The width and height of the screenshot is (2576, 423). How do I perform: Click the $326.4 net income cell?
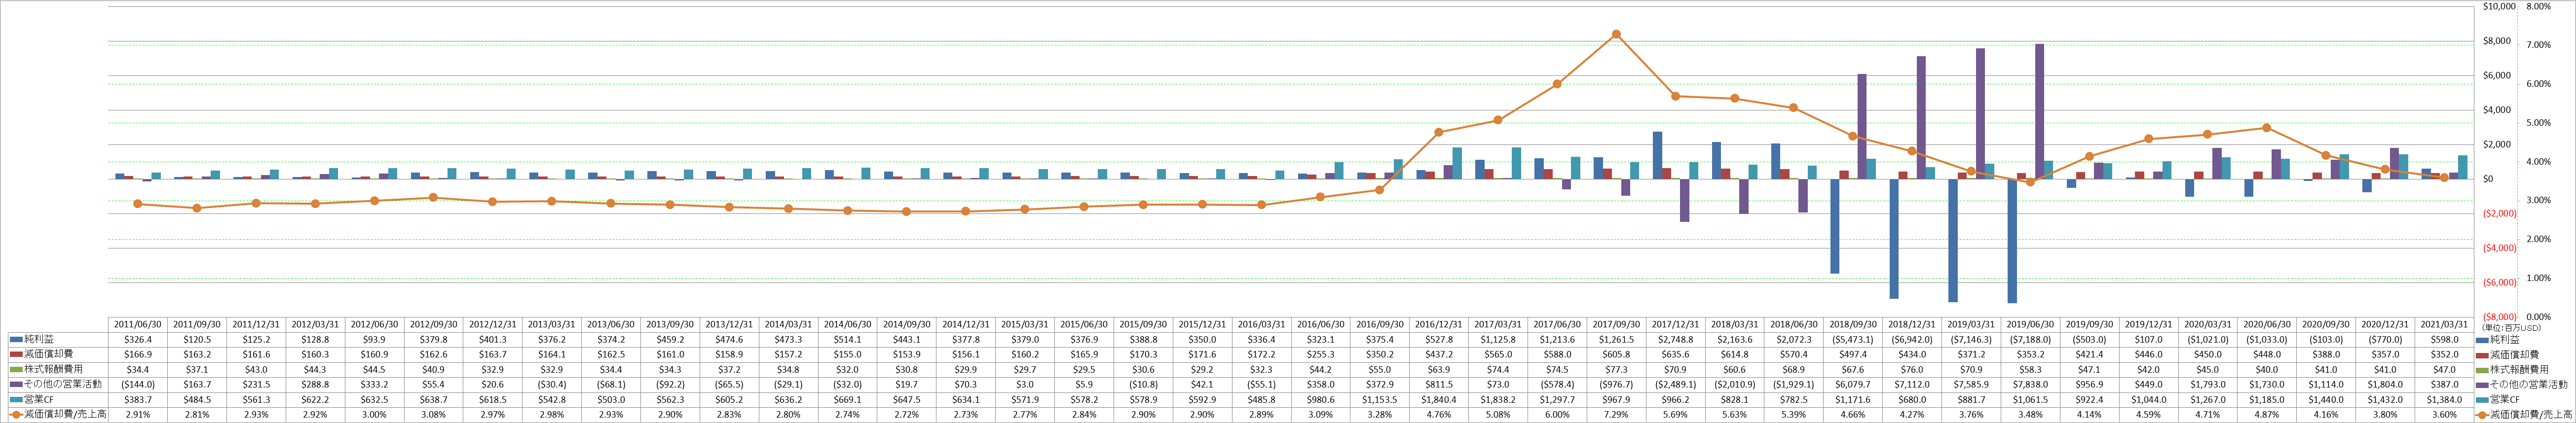(x=137, y=340)
